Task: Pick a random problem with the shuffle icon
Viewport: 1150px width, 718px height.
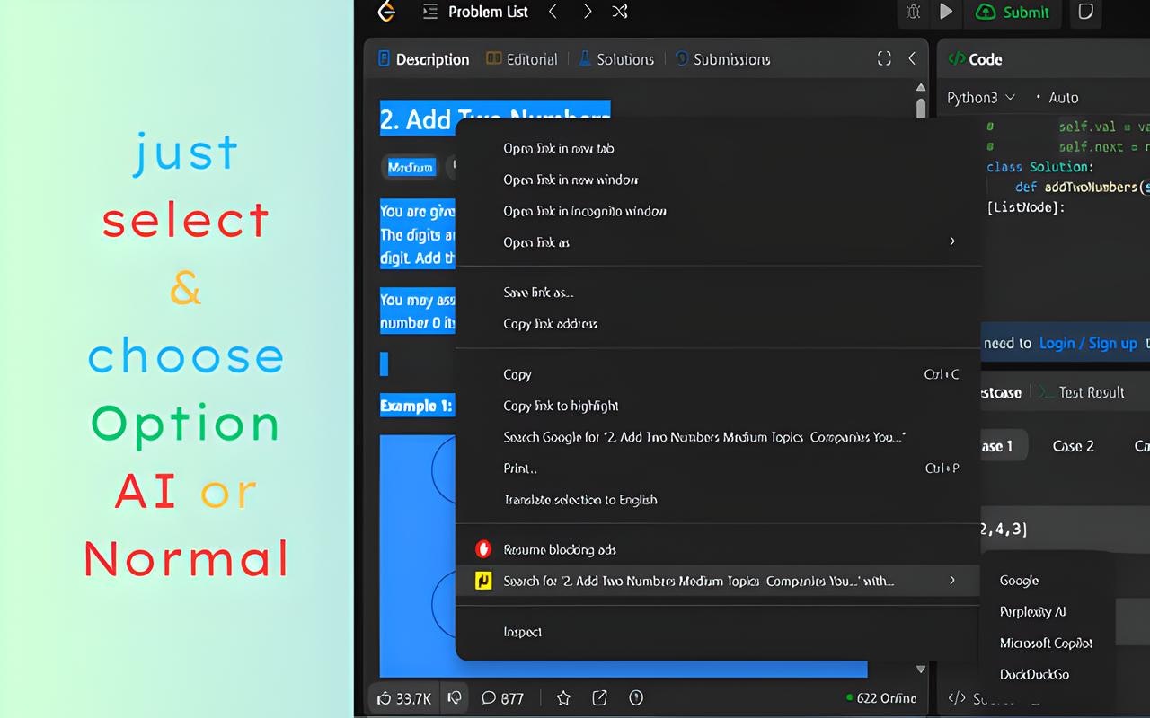Action: [x=619, y=12]
